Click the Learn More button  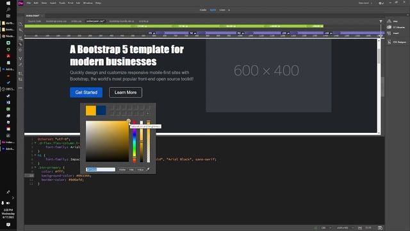click(126, 92)
